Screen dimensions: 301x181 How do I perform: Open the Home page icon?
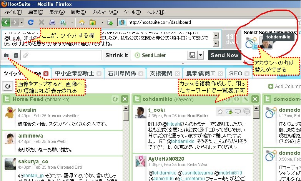[x=82, y=23]
